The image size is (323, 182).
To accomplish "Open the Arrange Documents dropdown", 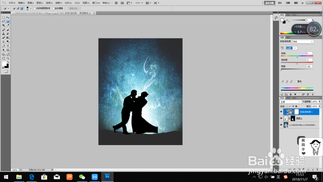I will pos(149,3).
